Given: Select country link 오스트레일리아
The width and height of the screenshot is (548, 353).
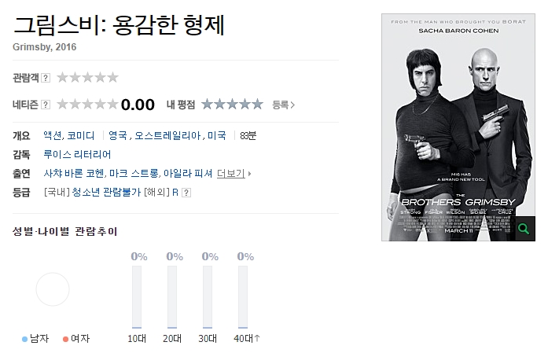Looking at the screenshot, I should point(167,135).
